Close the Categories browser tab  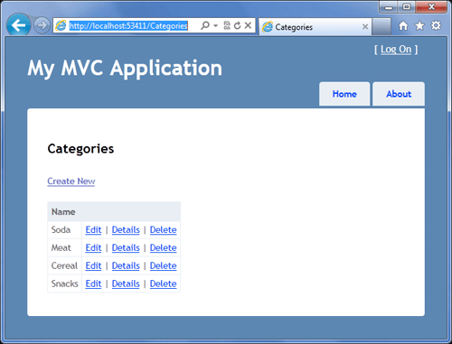tap(365, 27)
